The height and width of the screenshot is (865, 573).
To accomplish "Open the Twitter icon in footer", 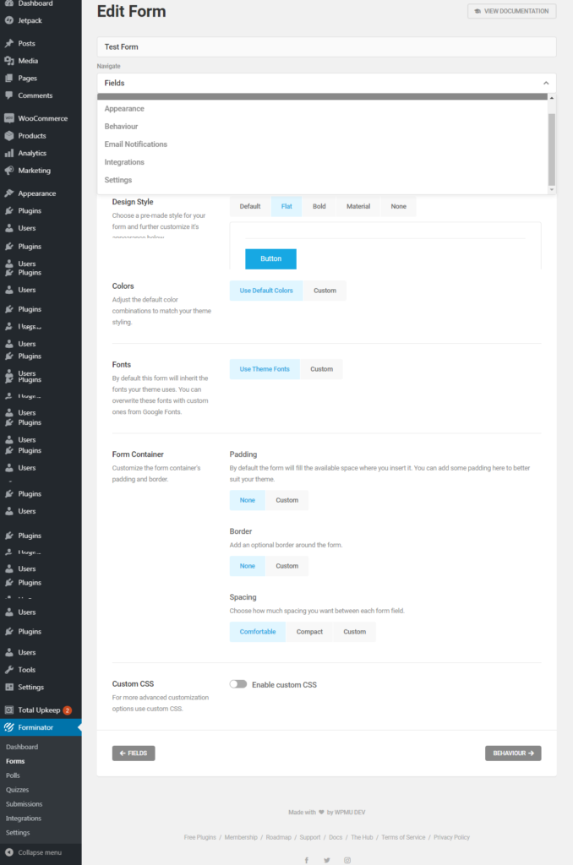I will pyautogui.click(x=327, y=860).
